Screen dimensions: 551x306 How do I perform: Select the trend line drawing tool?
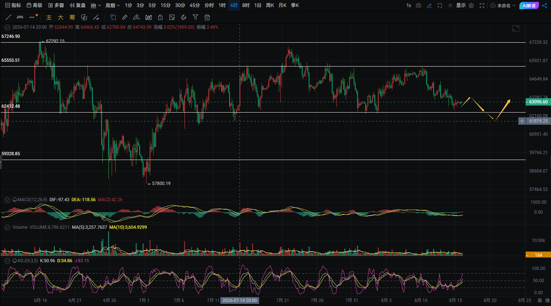8,17
